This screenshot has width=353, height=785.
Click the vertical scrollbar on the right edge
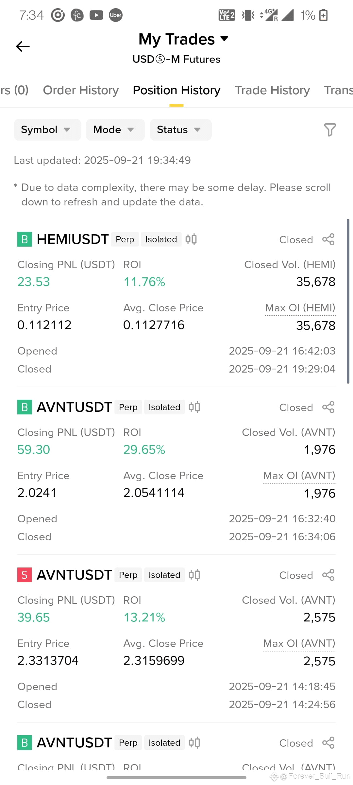[348, 301]
